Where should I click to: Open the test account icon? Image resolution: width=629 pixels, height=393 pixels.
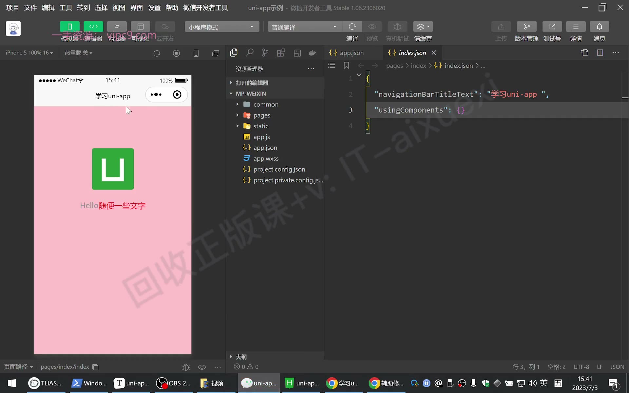click(x=552, y=27)
